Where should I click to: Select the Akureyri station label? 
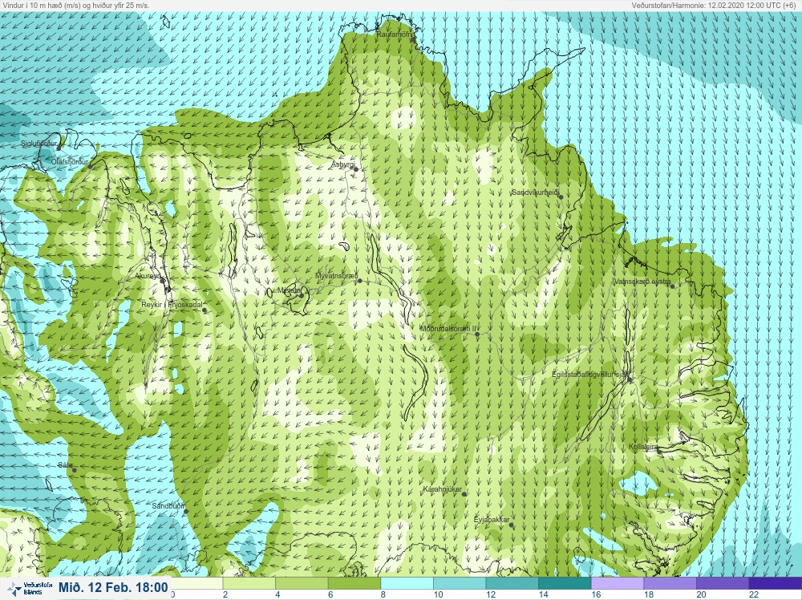tap(148, 276)
